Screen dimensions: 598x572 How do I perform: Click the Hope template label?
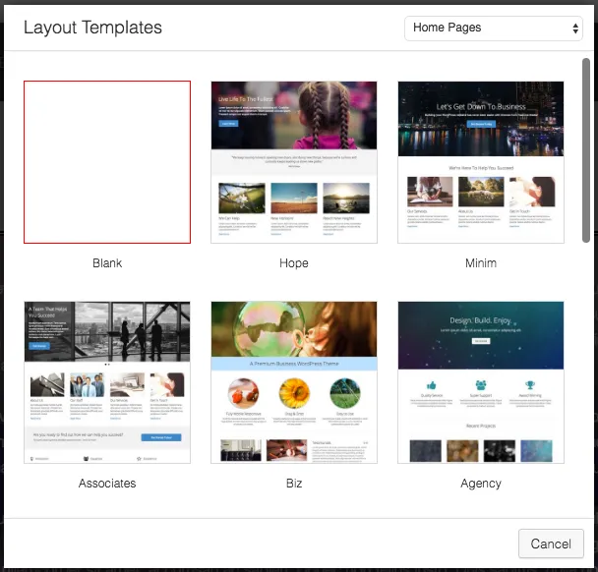[294, 263]
